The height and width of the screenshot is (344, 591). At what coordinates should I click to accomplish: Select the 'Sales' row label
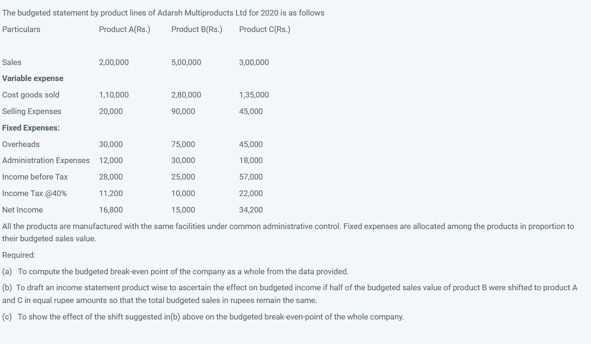(12, 62)
